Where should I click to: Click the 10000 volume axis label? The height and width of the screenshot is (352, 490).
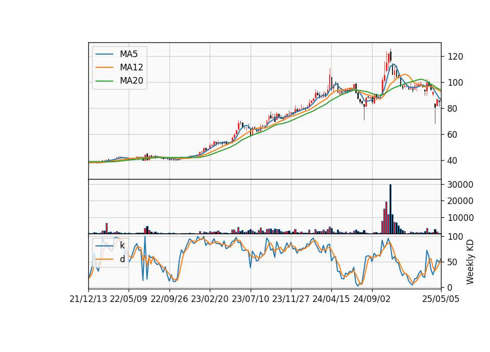tap(460, 218)
